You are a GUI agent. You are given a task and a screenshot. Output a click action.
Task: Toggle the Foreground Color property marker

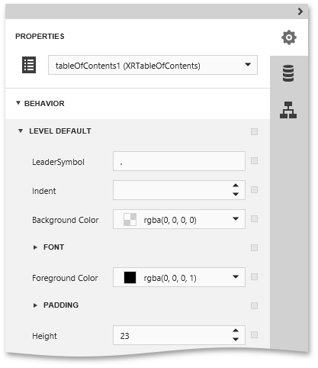point(254,276)
